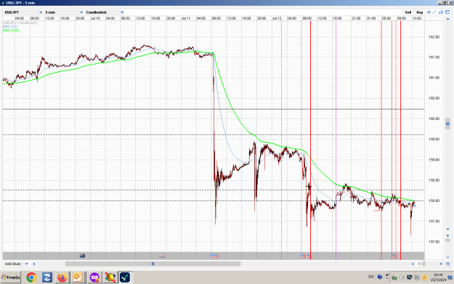Open the trading platform taskbar icon

[x=125, y=277]
